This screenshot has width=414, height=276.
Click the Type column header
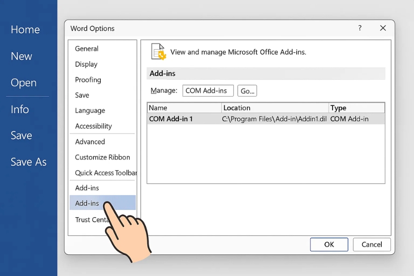point(356,108)
